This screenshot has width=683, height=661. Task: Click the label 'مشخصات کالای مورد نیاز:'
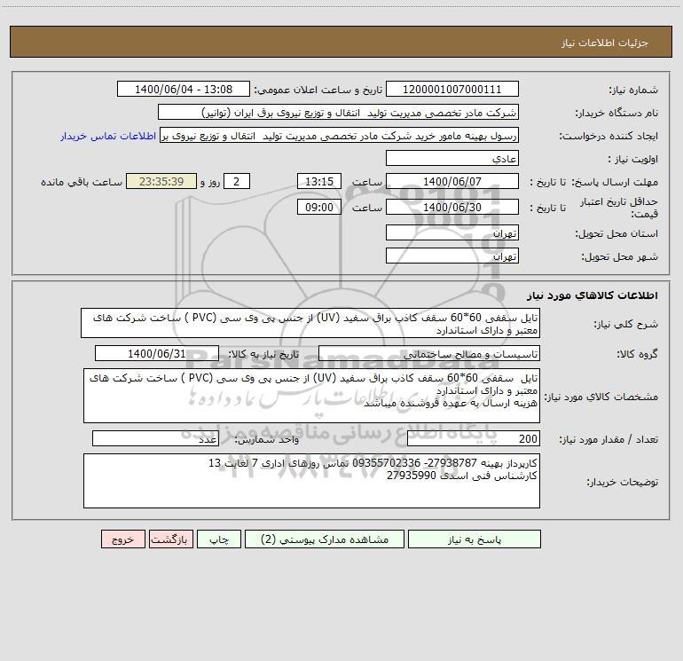(x=601, y=397)
